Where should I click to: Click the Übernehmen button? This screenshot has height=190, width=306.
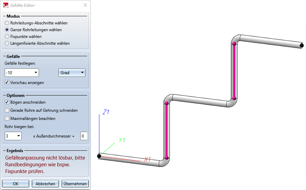pos(75,184)
